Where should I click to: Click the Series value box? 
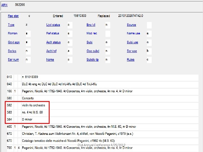[28, 51]
